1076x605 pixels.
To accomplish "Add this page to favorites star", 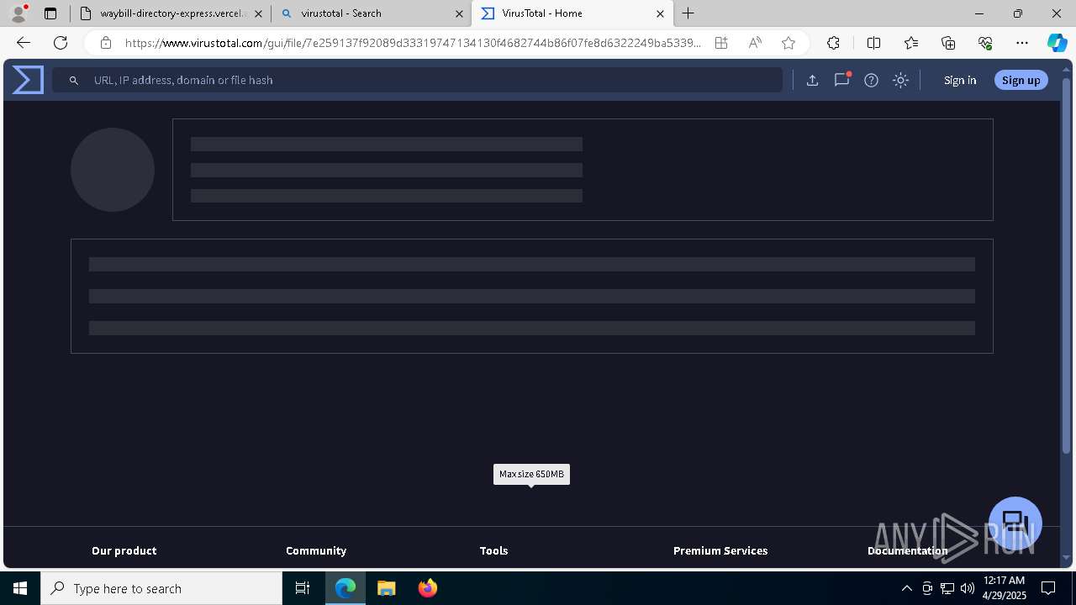I will click(x=789, y=43).
